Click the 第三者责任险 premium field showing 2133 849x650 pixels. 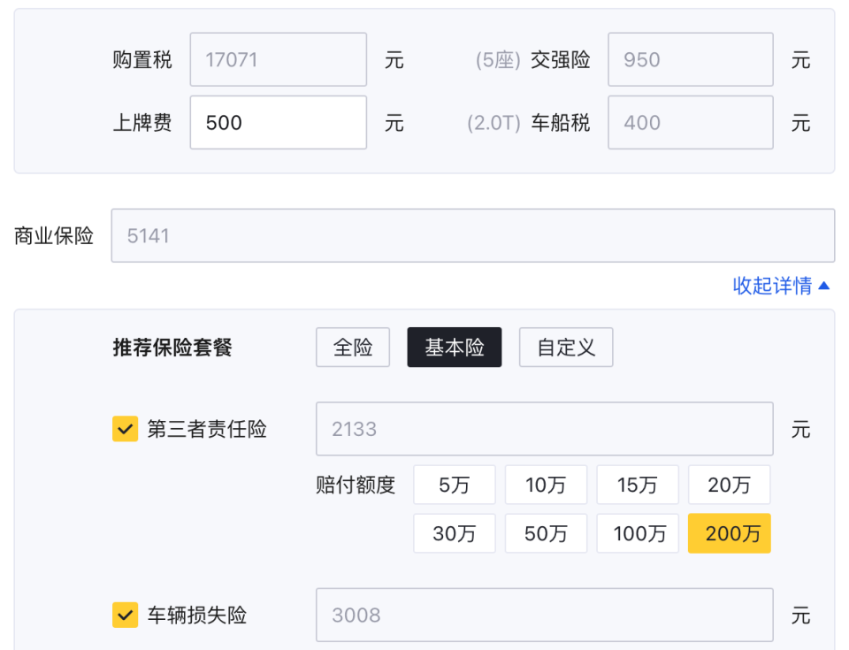pyautogui.click(x=544, y=429)
